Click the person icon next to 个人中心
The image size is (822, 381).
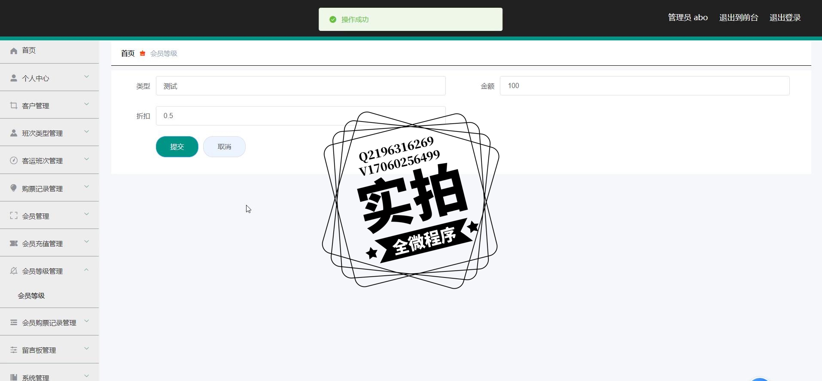click(14, 78)
